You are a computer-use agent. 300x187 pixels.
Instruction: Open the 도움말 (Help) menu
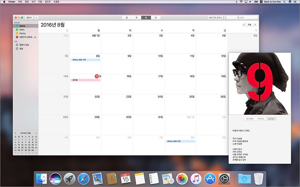point(56,2)
